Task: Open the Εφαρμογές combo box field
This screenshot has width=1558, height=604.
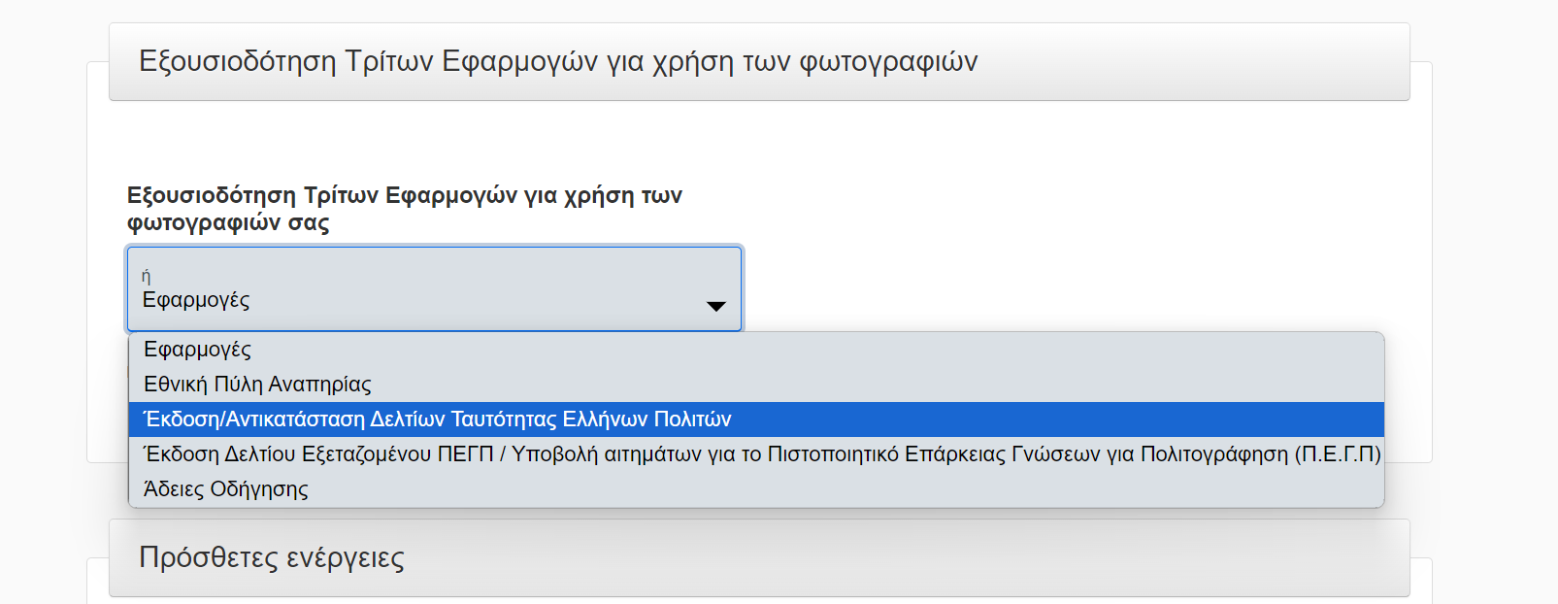Action: [x=434, y=288]
